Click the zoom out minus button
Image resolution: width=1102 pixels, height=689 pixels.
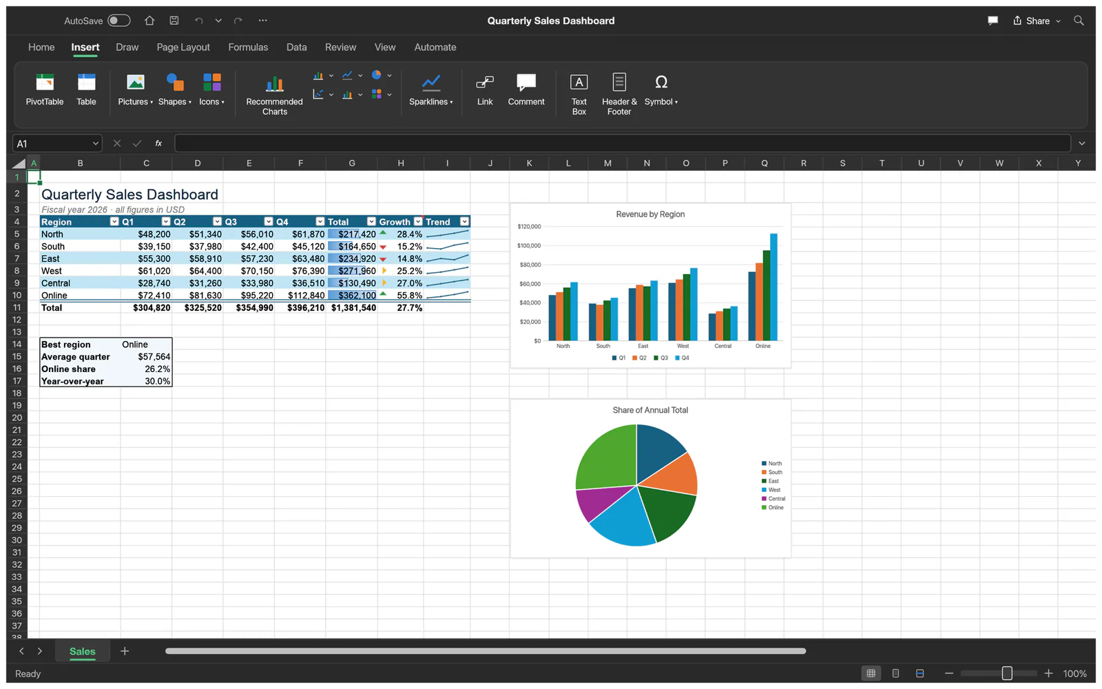click(x=949, y=673)
